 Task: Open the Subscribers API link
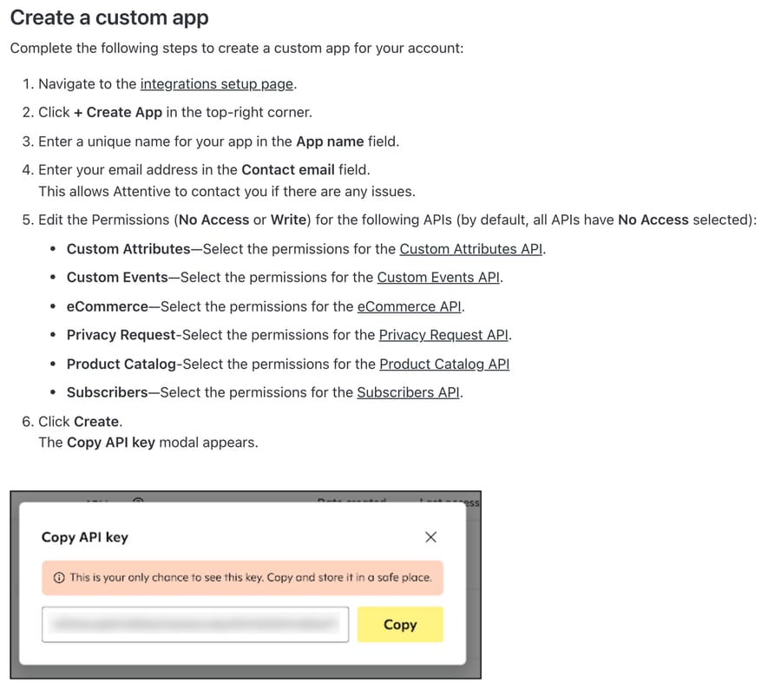coord(408,392)
